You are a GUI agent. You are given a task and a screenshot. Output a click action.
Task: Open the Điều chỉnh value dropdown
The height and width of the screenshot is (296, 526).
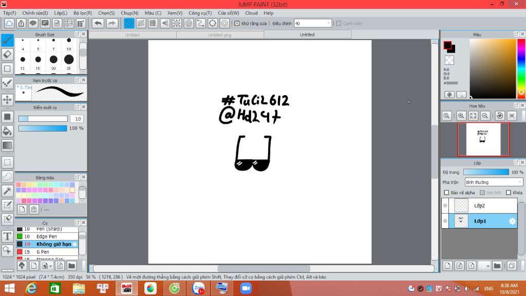pos(328,24)
